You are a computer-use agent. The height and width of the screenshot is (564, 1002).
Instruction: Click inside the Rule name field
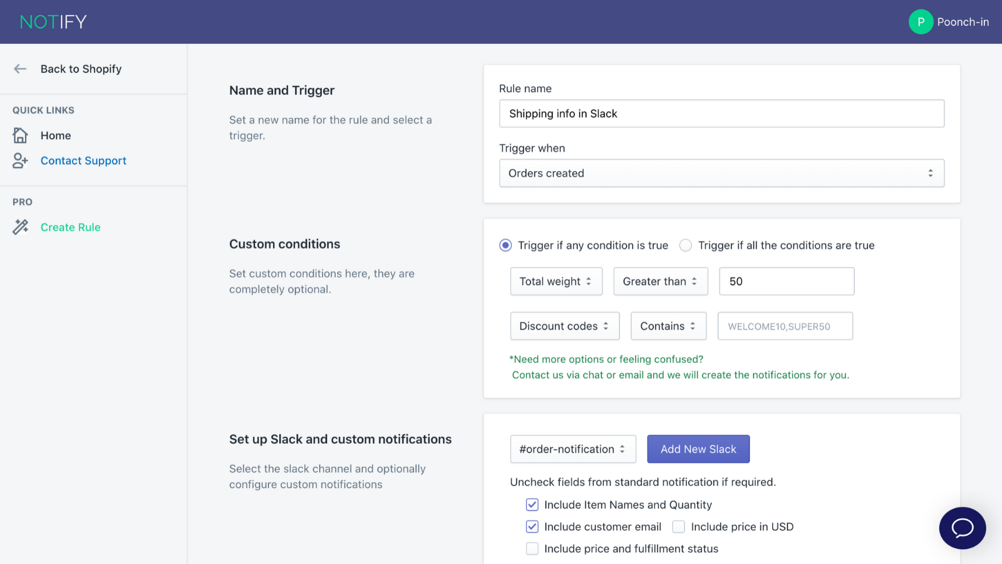[x=721, y=113]
